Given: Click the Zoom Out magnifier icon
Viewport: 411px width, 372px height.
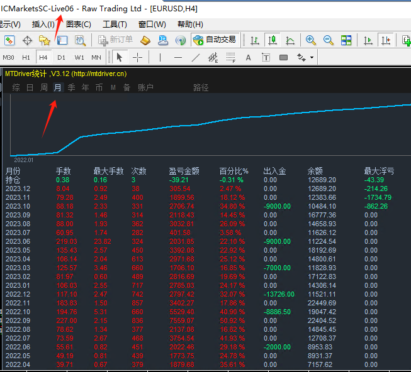Looking at the screenshot, I should tap(328, 40).
